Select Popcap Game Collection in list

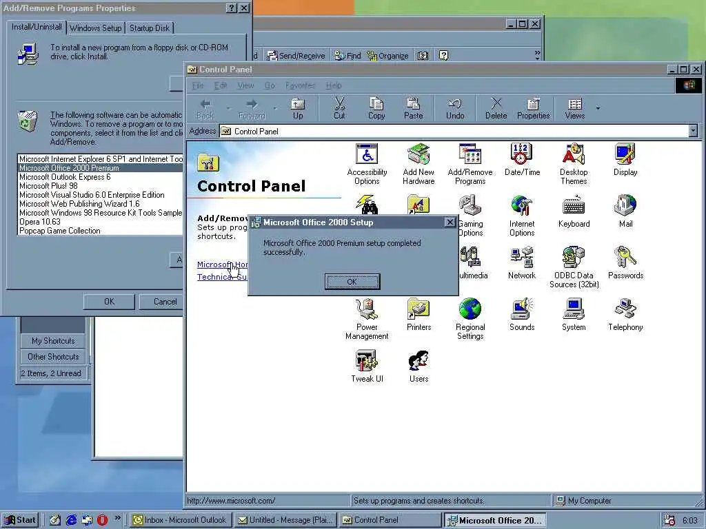[x=101, y=231]
